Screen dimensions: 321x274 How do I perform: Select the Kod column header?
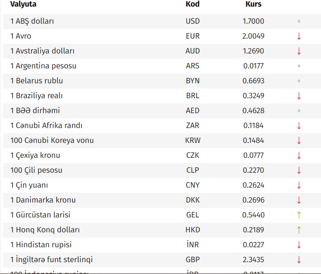point(192,4)
